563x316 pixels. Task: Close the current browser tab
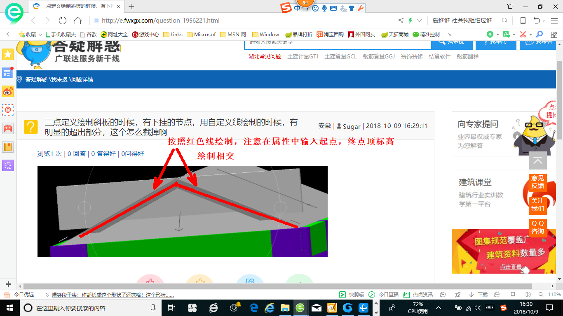click(x=119, y=6)
